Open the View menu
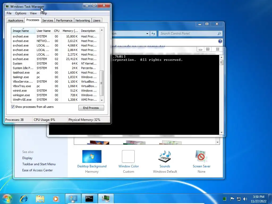 33,13
